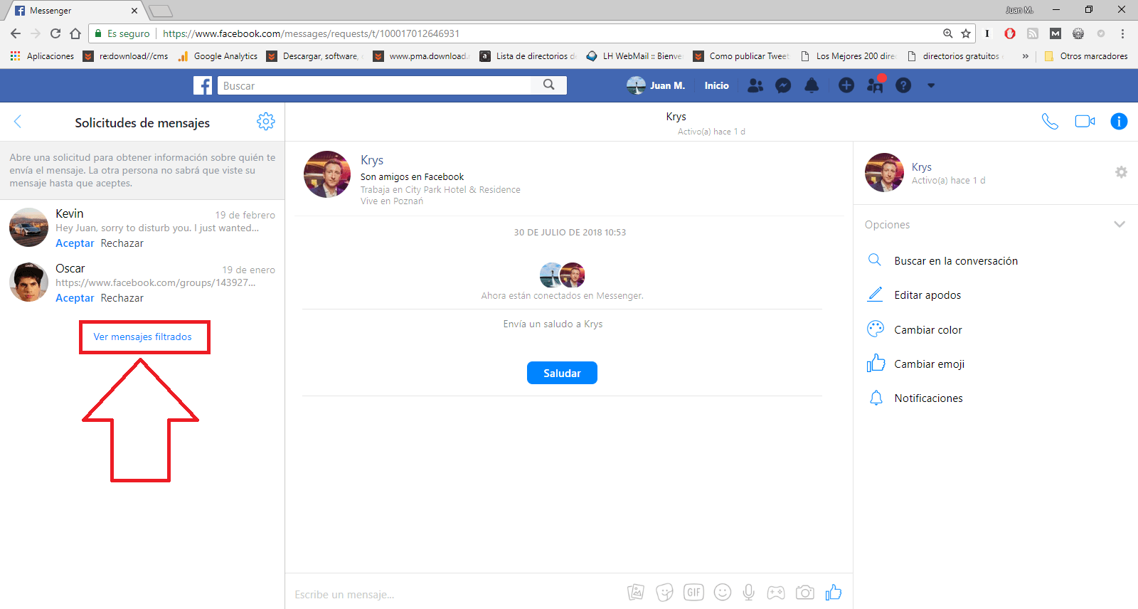Click the Saludar button
Viewport: 1138px width, 609px height.
[x=562, y=373]
